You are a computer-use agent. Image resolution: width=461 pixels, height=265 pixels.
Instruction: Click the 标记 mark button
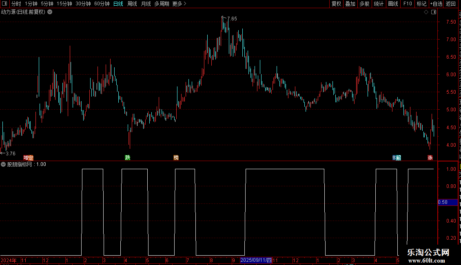point(421,4)
